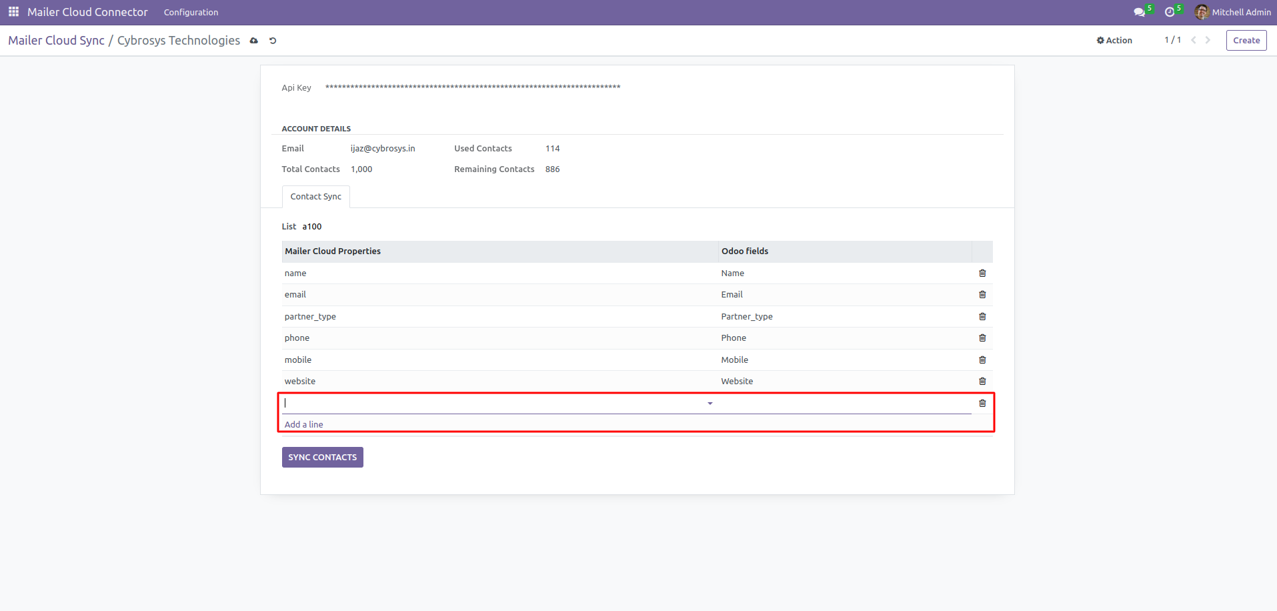Screen dimensions: 1277x611
Task: Delete the phone mapping row
Action: (982, 338)
